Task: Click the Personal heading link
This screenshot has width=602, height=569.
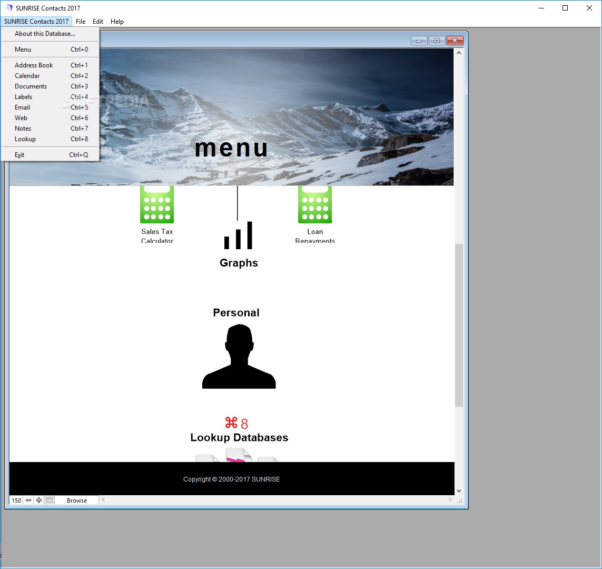Action: (x=236, y=312)
